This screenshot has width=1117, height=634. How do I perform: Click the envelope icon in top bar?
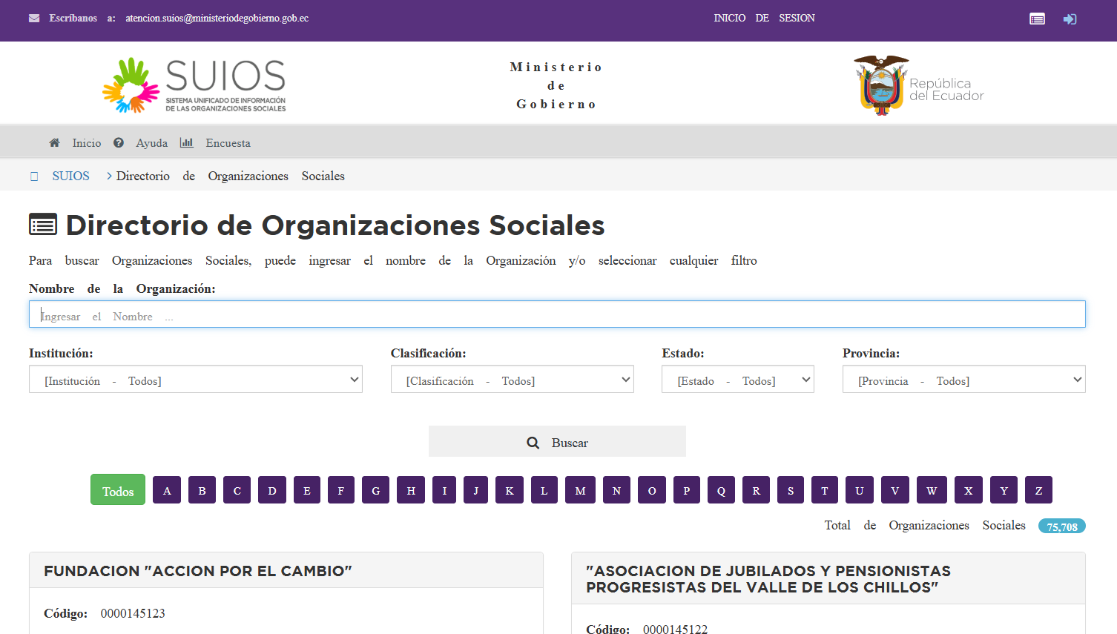tap(34, 19)
